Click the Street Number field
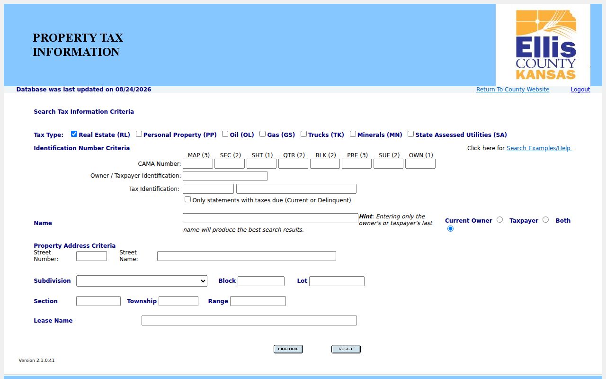 91,256
